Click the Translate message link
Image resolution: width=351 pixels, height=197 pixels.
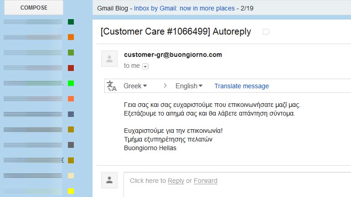click(242, 86)
